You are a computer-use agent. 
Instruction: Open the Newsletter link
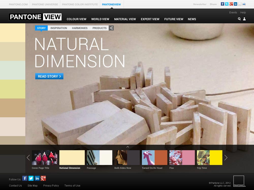(200, 4)
